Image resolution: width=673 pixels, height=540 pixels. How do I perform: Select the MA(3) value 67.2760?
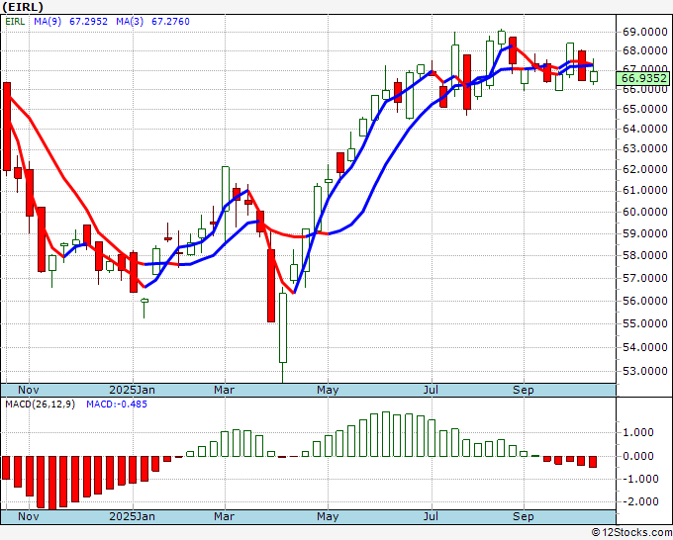170,22
